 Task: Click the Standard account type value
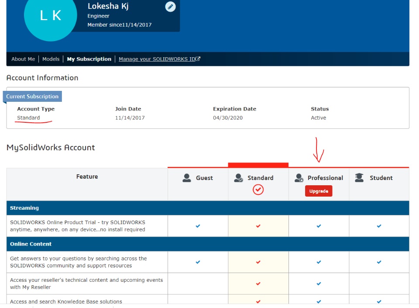point(28,118)
